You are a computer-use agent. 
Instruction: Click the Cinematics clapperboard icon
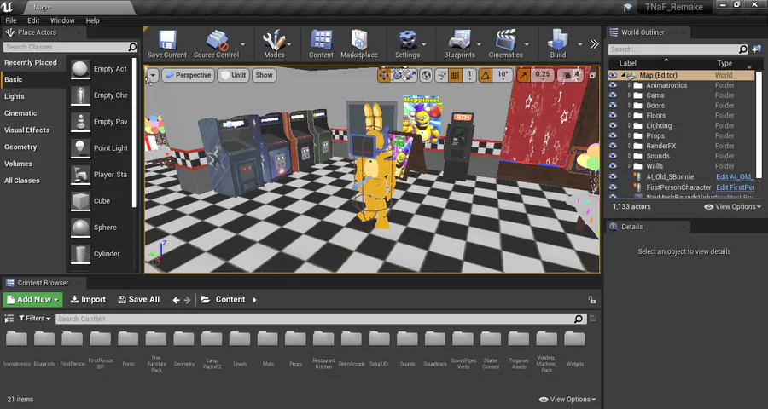point(505,40)
